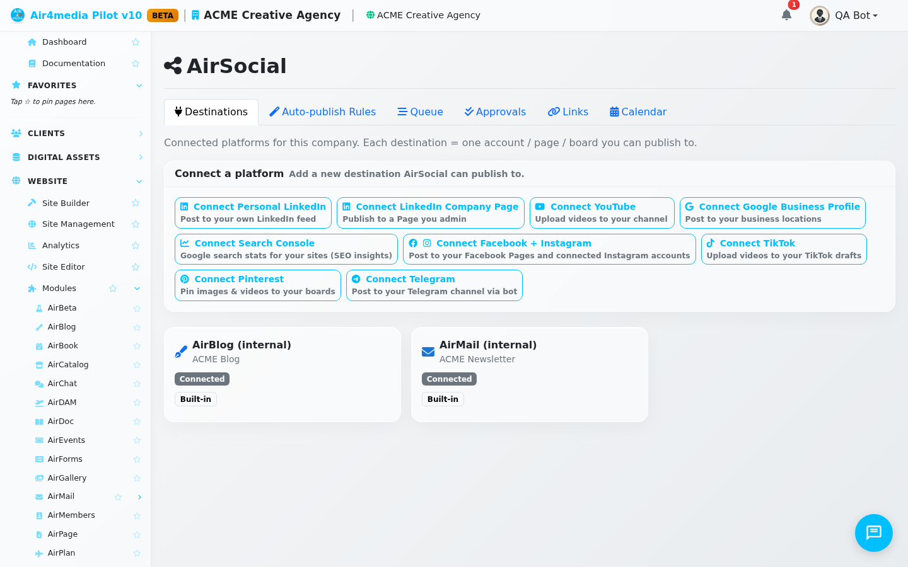The height and width of the screenshot is (567, 908).
Task: Click the AirBlog brush icon in sidebar
Action: [39, 328]
